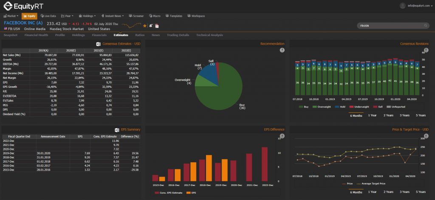The height and width of the screenshot is (200, 435).
Task: Open Templates from the toolbar
Action: (174, 16)
